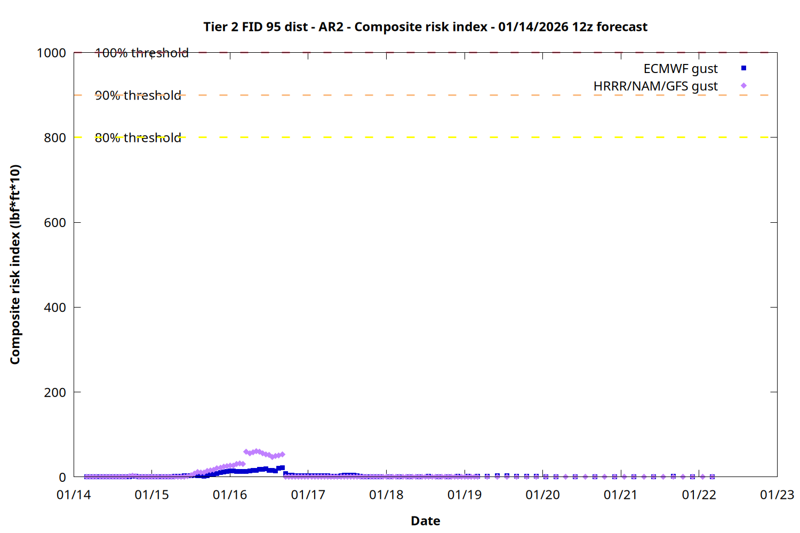This screenshot has height=533, width=800.
Task: Click the chart title text
Action: pos(425,27)
